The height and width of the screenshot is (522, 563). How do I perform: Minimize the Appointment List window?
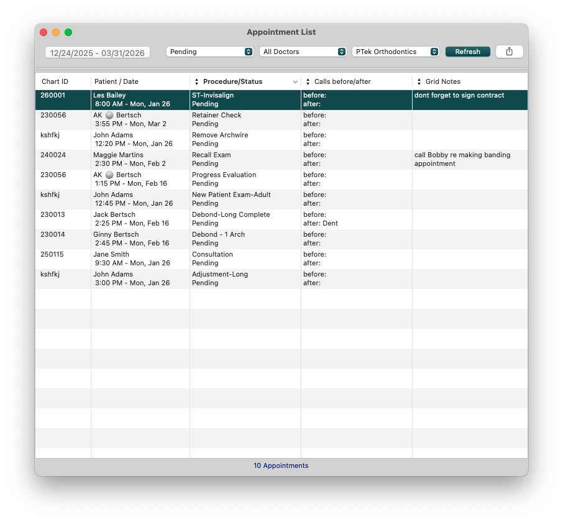pyautogui.click(x=56, y=32)
